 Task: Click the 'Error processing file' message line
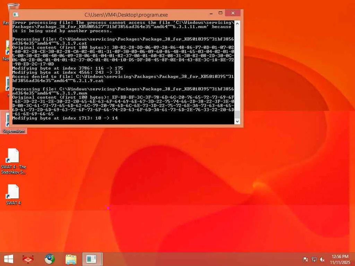pos(123,23)
